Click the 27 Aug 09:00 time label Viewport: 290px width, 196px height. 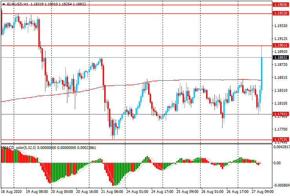[262, 192]
